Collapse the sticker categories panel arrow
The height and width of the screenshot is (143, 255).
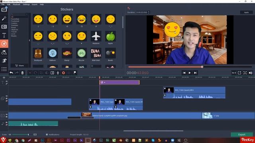[29, 40]
